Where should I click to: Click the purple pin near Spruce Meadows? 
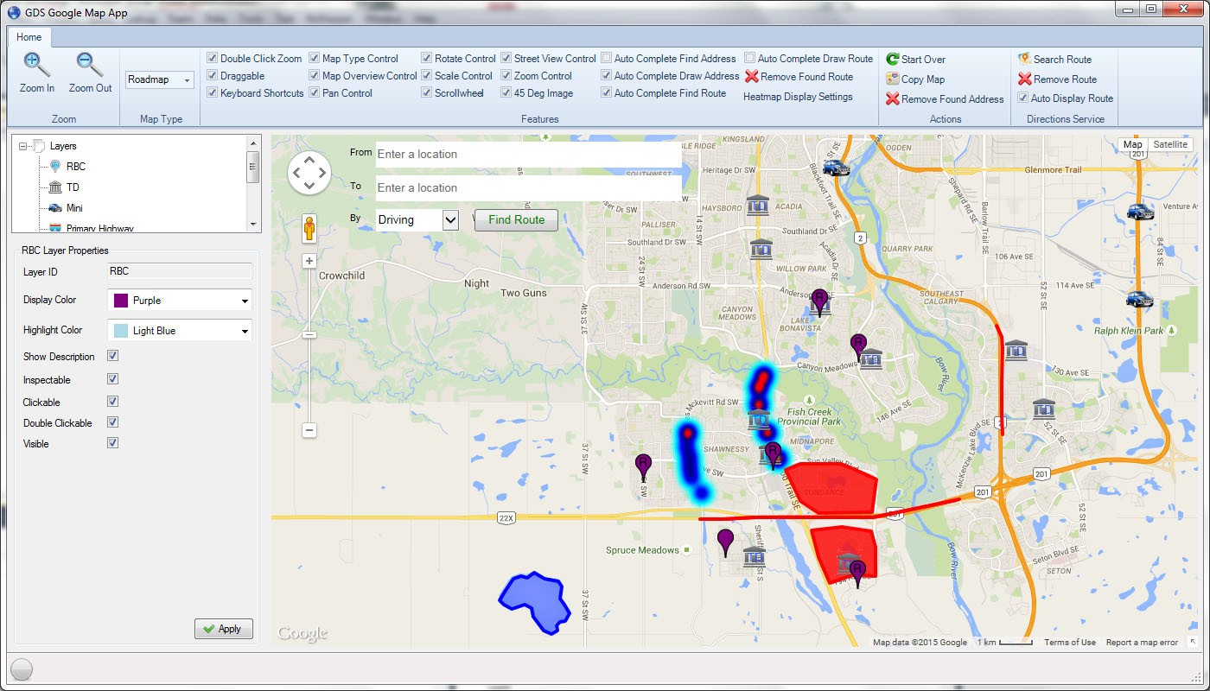(x=726, y=542)
